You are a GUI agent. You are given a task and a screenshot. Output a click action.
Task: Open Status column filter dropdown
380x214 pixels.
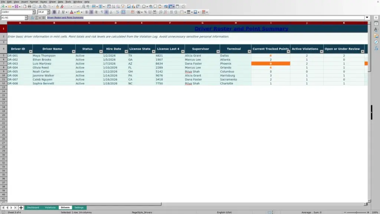(x=101, y=51)
